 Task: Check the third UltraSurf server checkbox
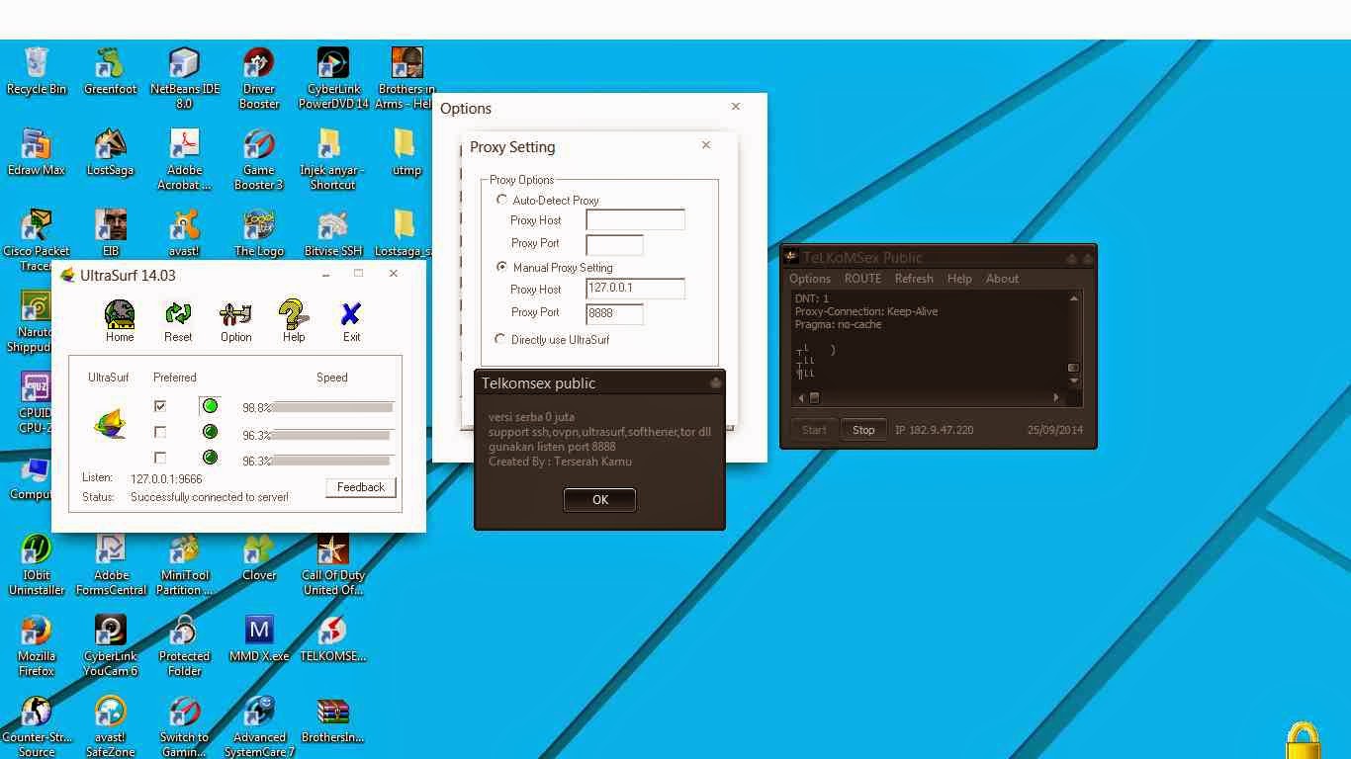pos(160,458)
